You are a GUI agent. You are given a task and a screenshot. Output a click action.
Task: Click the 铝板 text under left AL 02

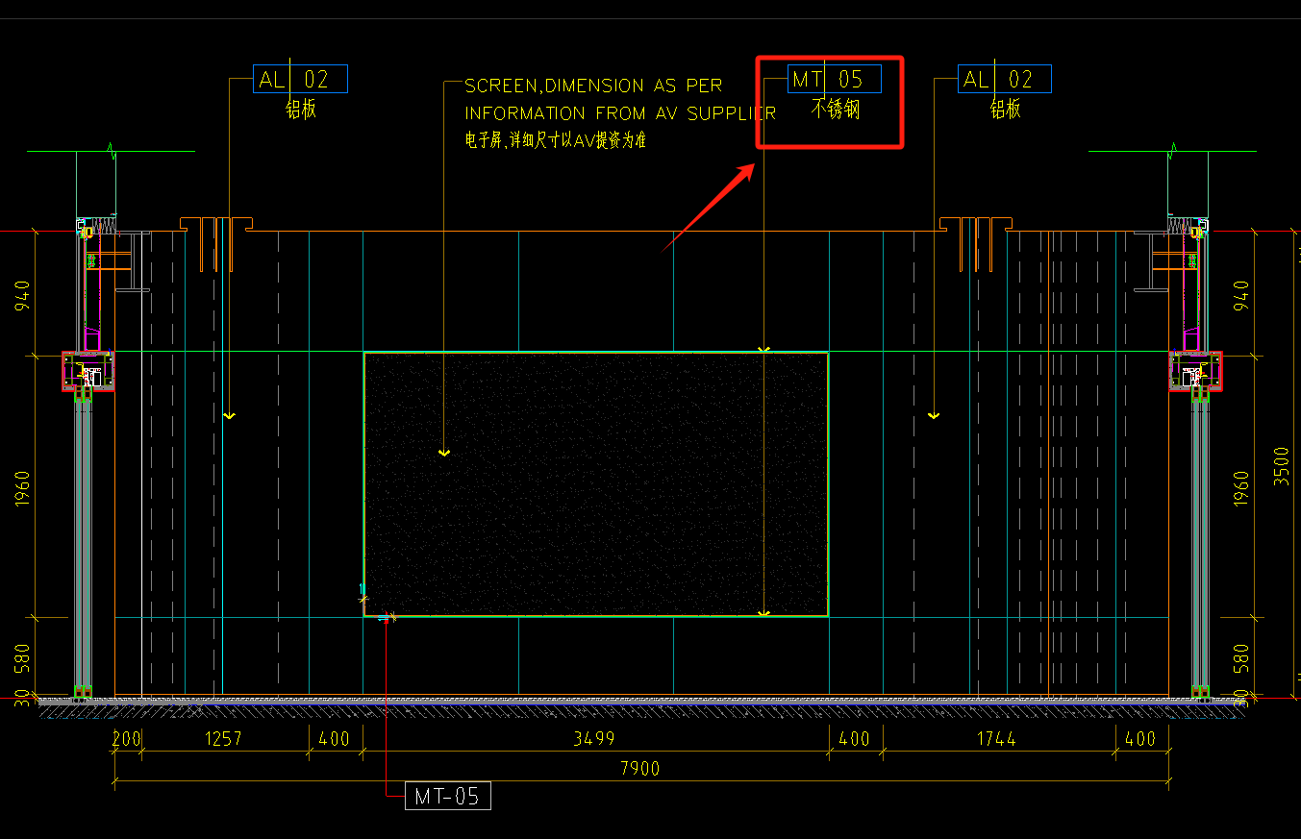click(300, 110)
